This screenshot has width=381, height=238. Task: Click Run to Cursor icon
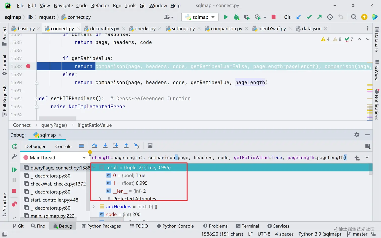(137, 146)
